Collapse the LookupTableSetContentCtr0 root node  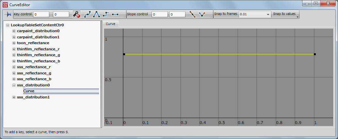click(x=8, y=25)
